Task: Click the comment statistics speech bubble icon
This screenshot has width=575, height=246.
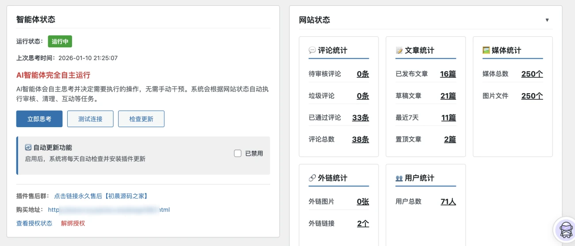Action: pyautogui.click(x=312, y=51)
